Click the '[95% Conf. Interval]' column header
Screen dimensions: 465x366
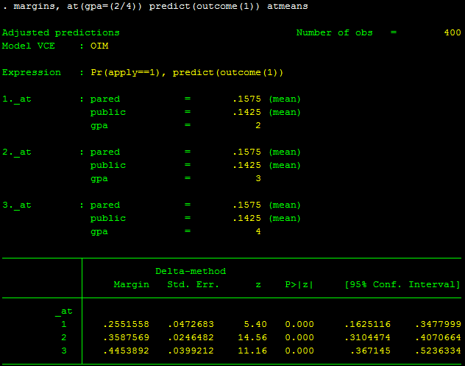(x=402, y=284)
